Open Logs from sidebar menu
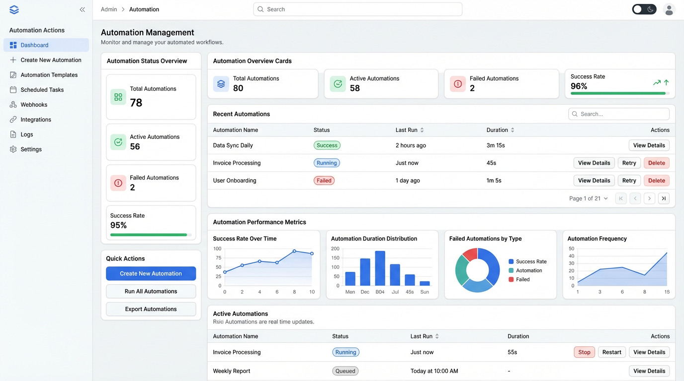 (27, 134)
